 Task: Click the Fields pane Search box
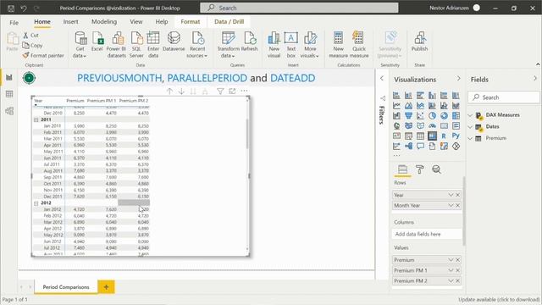504,97
